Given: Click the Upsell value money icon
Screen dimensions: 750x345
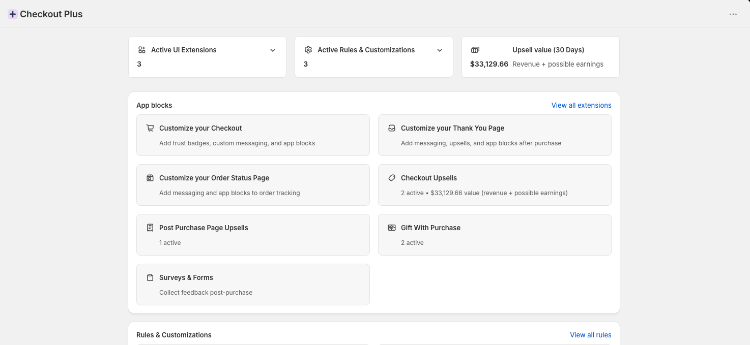Looking at the screenshot, I should (475, 50).
